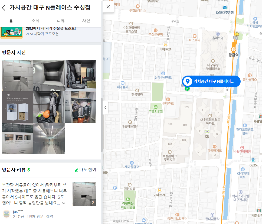The width and height of the screenshot is (262, 224).
Task: Select the 렉서스와이엠 대구전시장 icon
Action: tap(240, 192)
